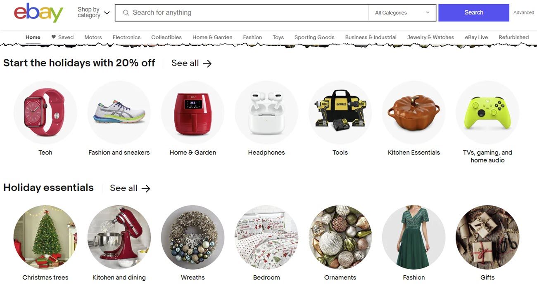Select the green Xbox controller category

[x=487, y=112]
